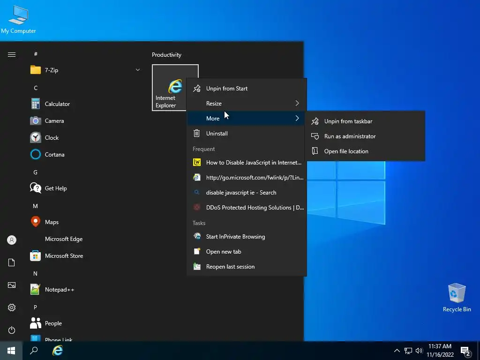Show hidden system tray icons
Screen dimensions: 480x360
click(x=397, y=351)
